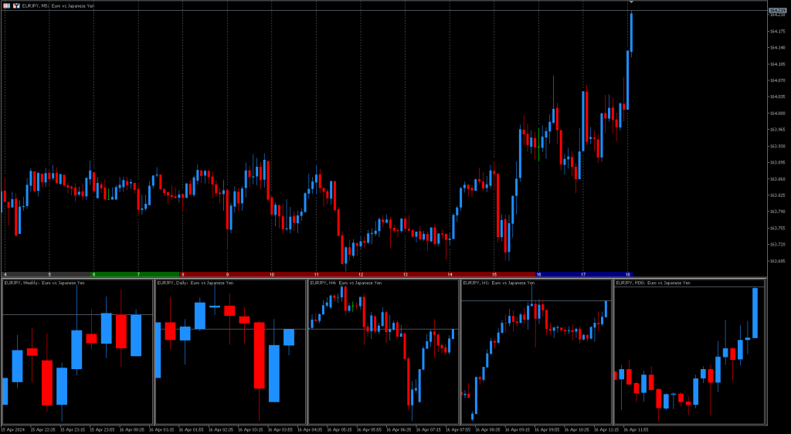Viewport: 791px width, 434px height.
Task: Click the chart shift triangle marker
Action: (x=631, y=2)
